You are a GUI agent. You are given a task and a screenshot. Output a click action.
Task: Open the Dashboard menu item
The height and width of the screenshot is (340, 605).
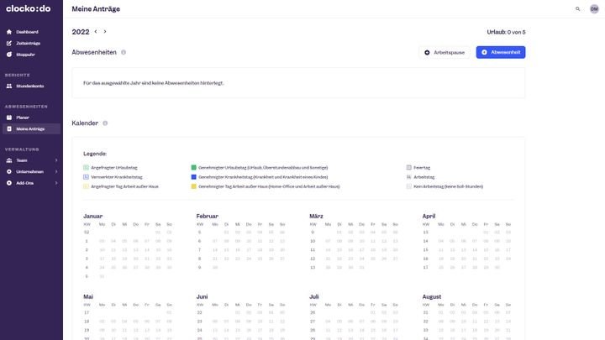coord(27,32)
